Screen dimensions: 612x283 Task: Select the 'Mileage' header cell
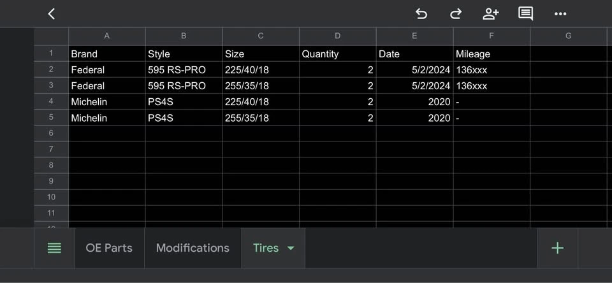(x=491, y=54)
